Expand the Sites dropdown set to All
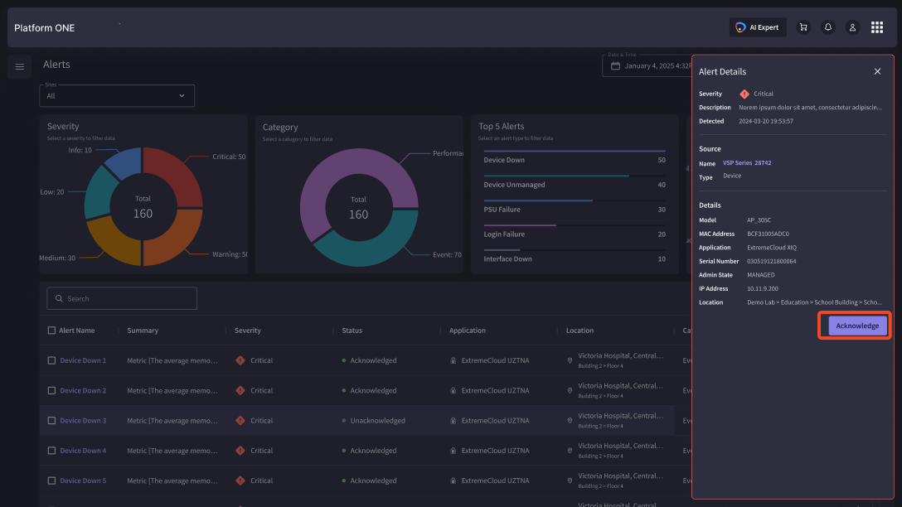 tap(117, 96)
